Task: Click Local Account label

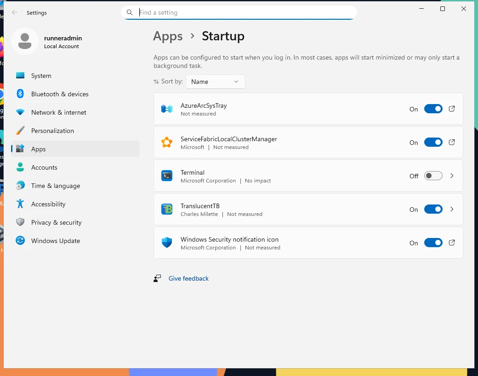Action: click(62, 46)
